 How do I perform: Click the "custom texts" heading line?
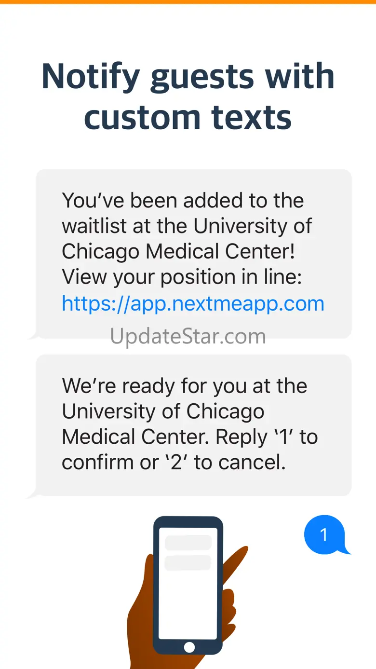(x=188, y=117)
